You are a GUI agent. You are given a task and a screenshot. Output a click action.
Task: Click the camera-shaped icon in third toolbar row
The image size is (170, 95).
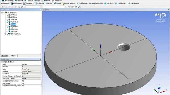tap(76, 7)
